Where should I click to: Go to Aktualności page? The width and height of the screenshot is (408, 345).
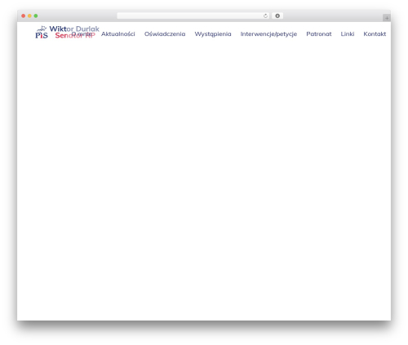pos(118,34)
